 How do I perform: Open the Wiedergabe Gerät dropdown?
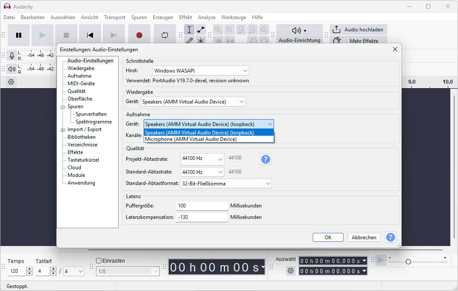point(193,102)
